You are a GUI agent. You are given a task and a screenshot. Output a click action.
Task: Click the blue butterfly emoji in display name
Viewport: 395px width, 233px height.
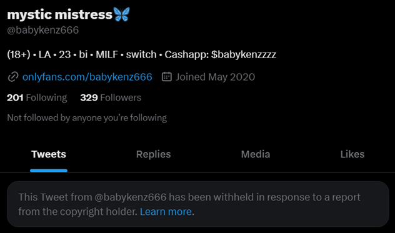(x=122, y=14)
